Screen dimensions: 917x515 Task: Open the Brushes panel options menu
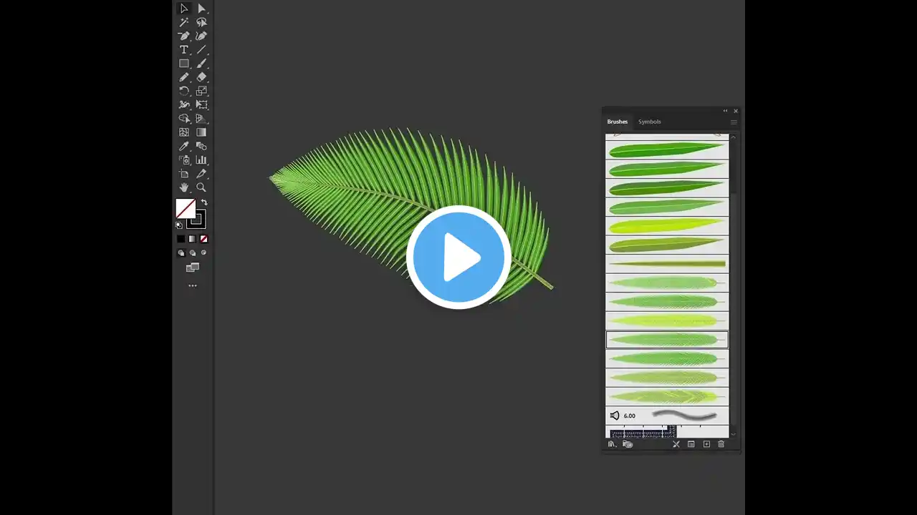[x=734, y=122]
